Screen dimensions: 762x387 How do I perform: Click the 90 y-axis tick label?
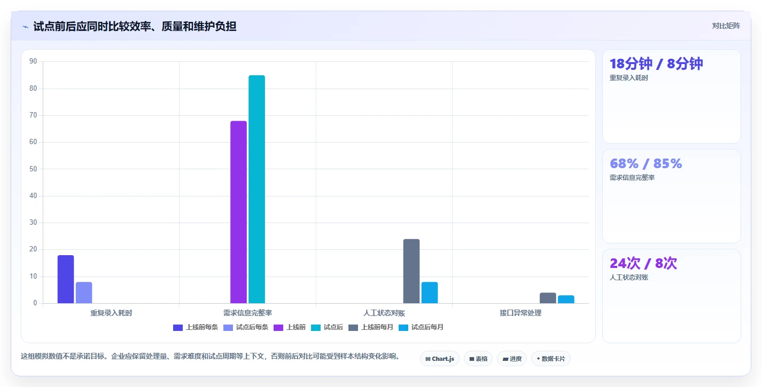(34, 61)
